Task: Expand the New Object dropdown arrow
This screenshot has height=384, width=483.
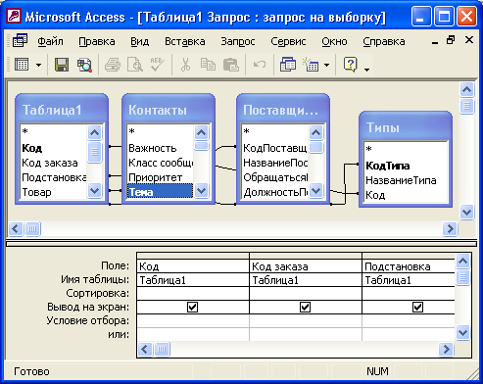Action: [326, 65]
